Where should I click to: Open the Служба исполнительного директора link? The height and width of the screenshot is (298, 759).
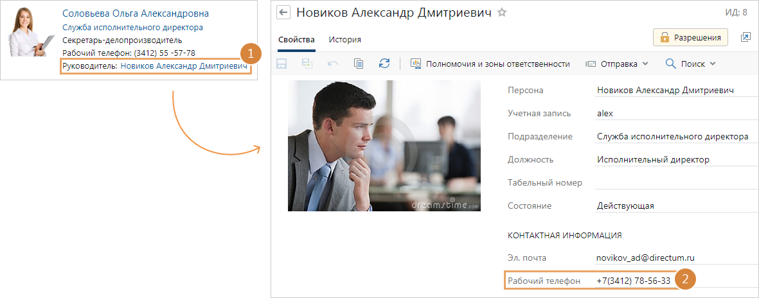(x=132, y=28)
